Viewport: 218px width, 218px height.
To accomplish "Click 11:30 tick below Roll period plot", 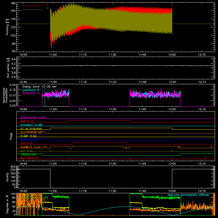I will coord(113,82).
